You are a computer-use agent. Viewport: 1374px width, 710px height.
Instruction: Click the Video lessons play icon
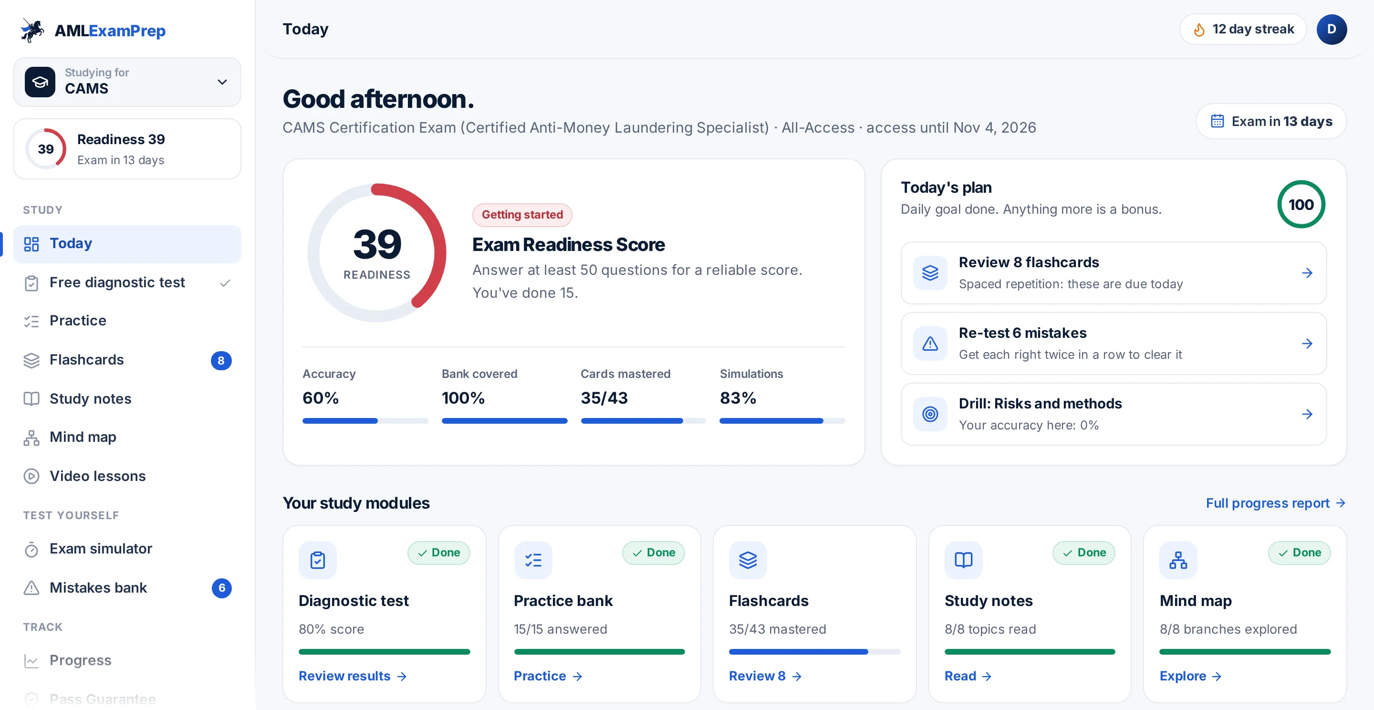31,476
